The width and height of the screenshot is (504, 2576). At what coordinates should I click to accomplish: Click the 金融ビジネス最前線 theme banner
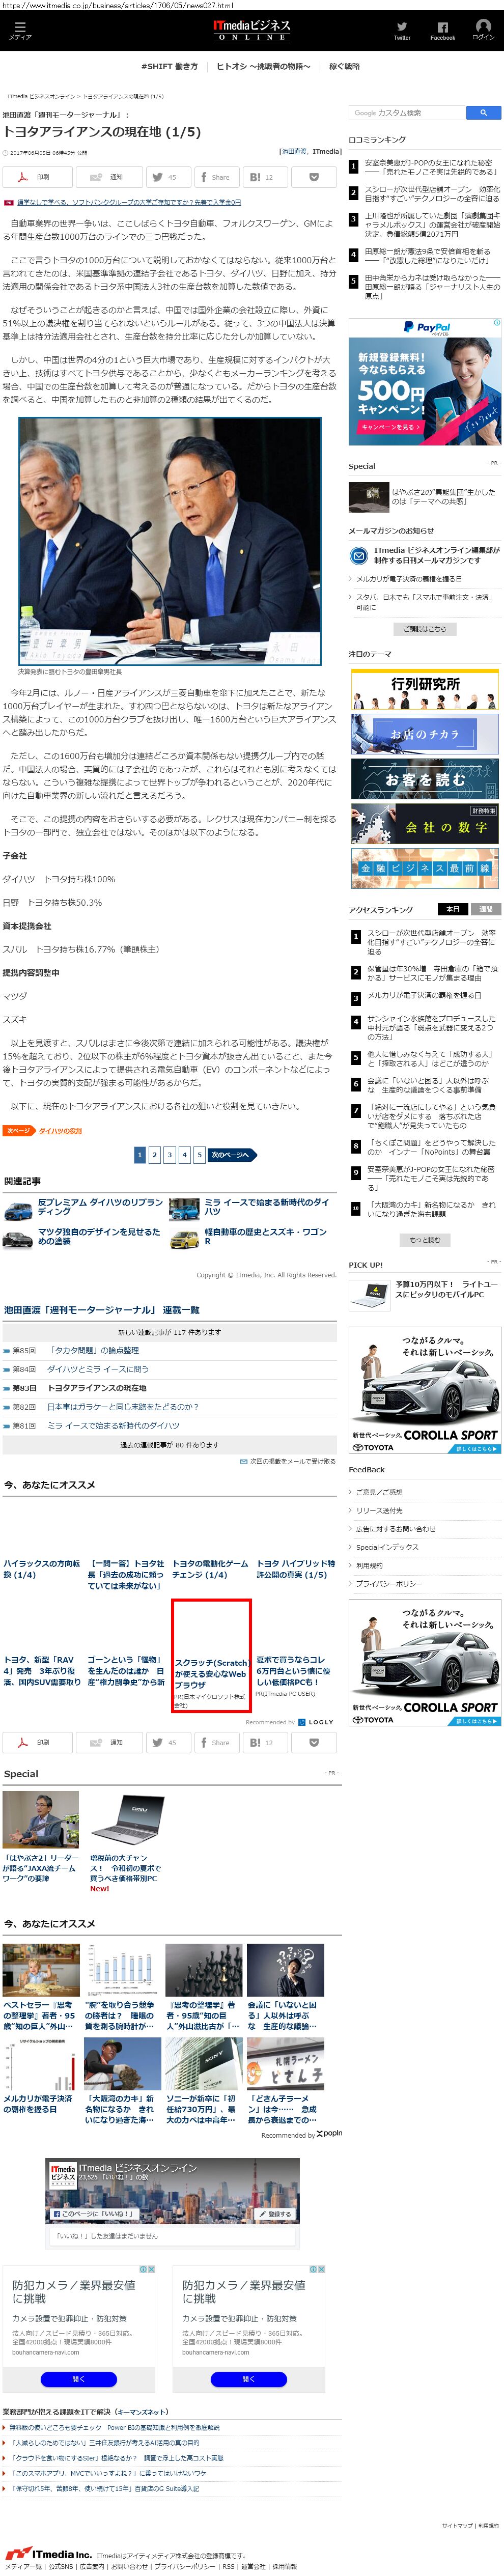[425, 868]
